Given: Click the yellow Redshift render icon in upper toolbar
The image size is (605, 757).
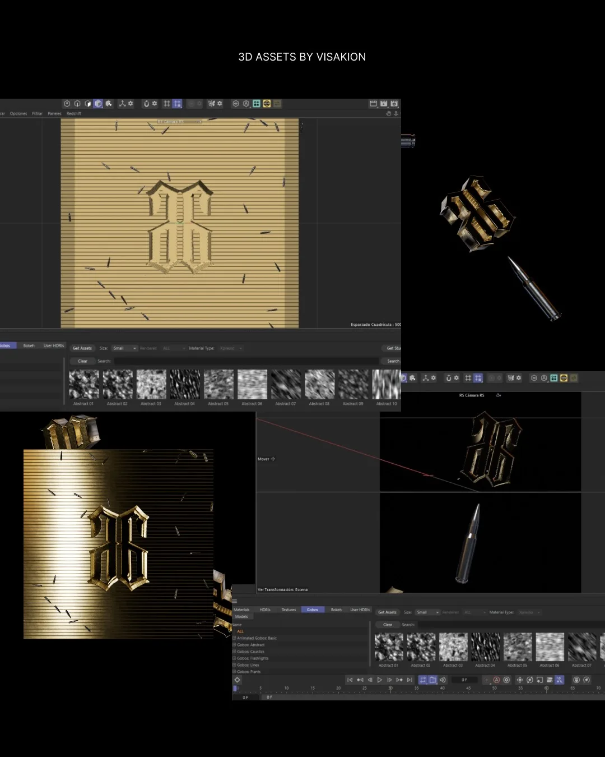Looking at the screenshot, I should click(x=267, y=104).
